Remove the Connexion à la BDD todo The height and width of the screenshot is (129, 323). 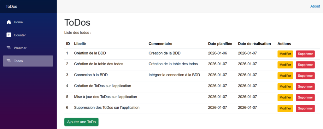click(x=305, y=76)
